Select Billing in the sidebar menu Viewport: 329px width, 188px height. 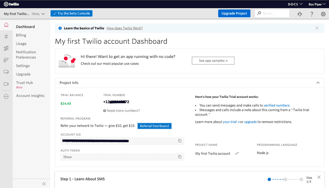(21, 35)
